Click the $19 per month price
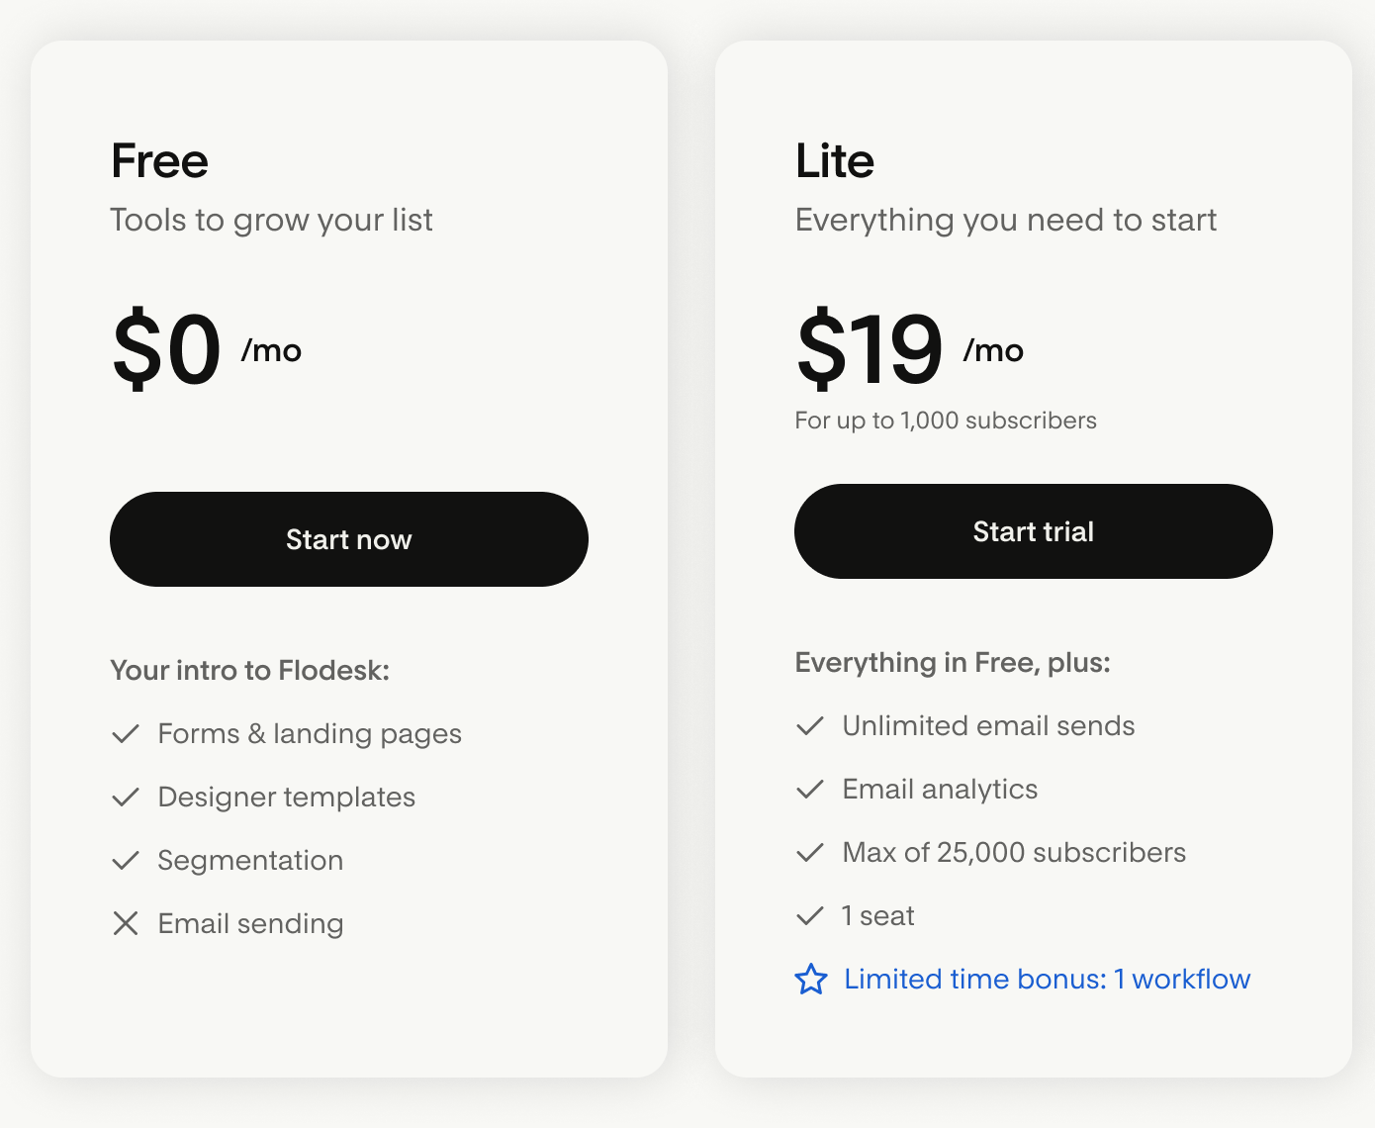The image size is (1375, 1128). tap(871, 349)
